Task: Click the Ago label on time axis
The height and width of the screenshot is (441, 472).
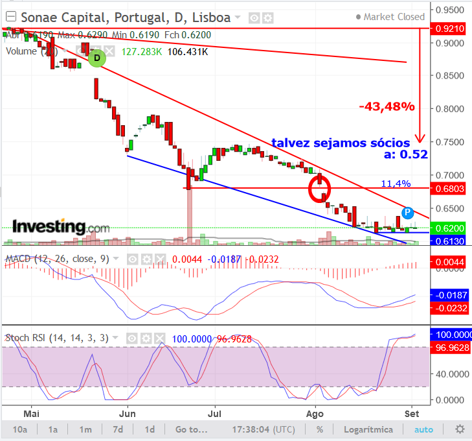Action: [x=315, y=414]
